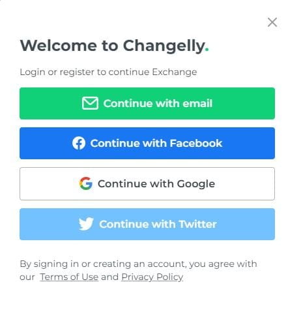288x312 pixels.
Task: Click the dark blue Facebook login button
Action: coord(147,144)
